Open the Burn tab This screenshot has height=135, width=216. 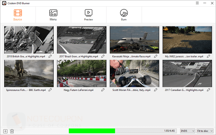coord(124,15)
